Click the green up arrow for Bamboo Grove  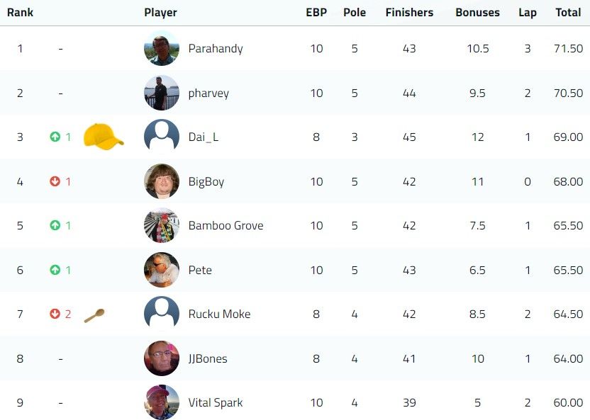(55, 225)
